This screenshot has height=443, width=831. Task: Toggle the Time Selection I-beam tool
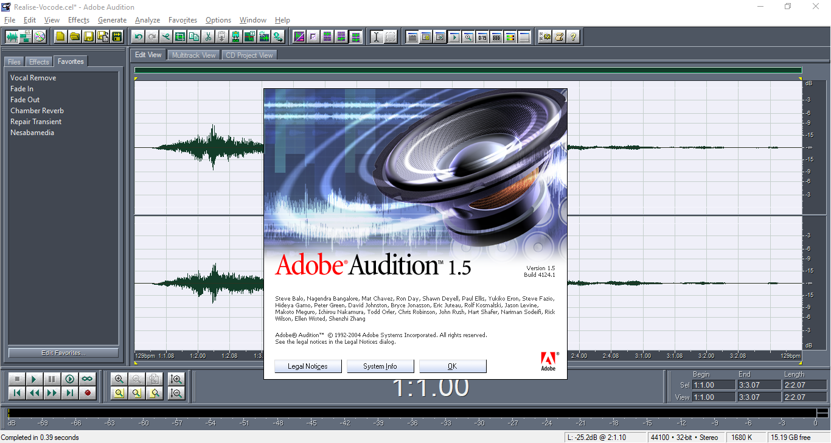(376, 37)
